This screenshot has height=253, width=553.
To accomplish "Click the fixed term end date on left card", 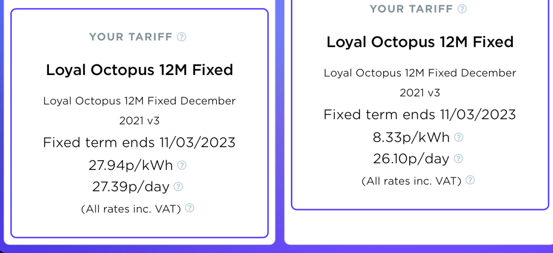I will [x=139, y=143].
